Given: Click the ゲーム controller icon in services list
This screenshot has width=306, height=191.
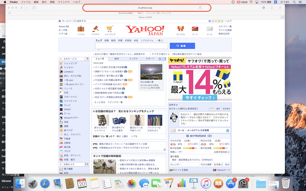Looking at the screenshot, I should (x=61, y=114).
